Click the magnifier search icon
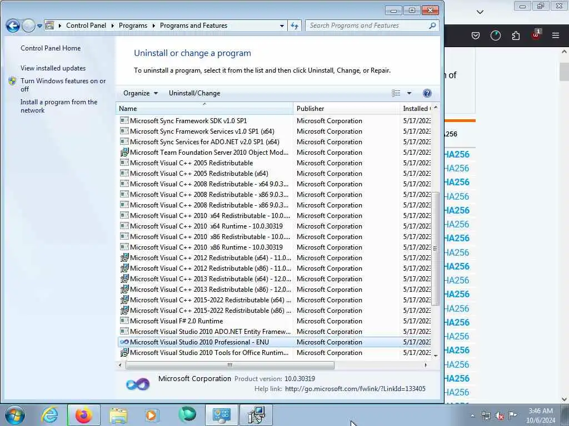 [432, 26]
